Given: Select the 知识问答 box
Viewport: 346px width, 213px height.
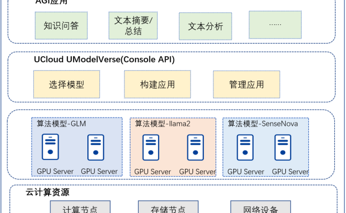Looking at the screenshot, I should coord(61,25).
